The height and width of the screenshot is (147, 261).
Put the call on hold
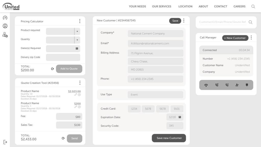coord(227,85)
